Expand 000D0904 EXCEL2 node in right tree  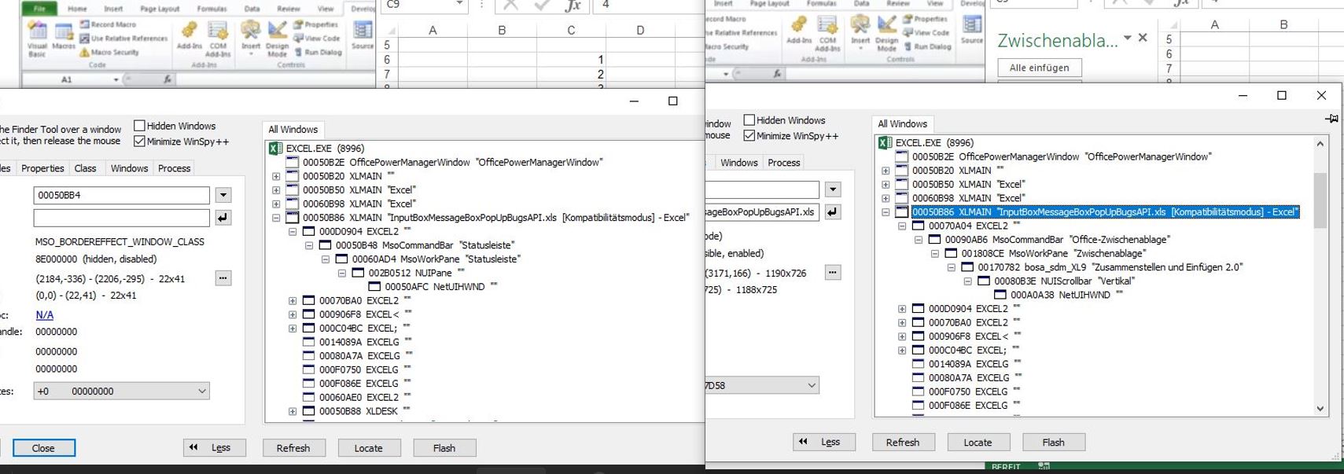tap(902, 309)
